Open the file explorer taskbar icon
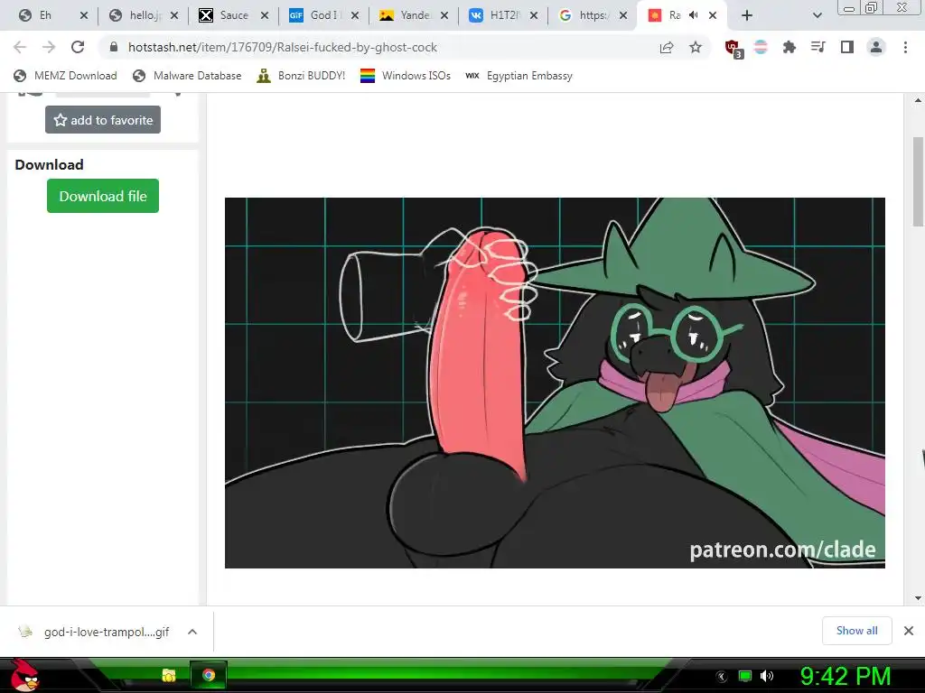This screenshot has height=693, width=925. (169, 675)
